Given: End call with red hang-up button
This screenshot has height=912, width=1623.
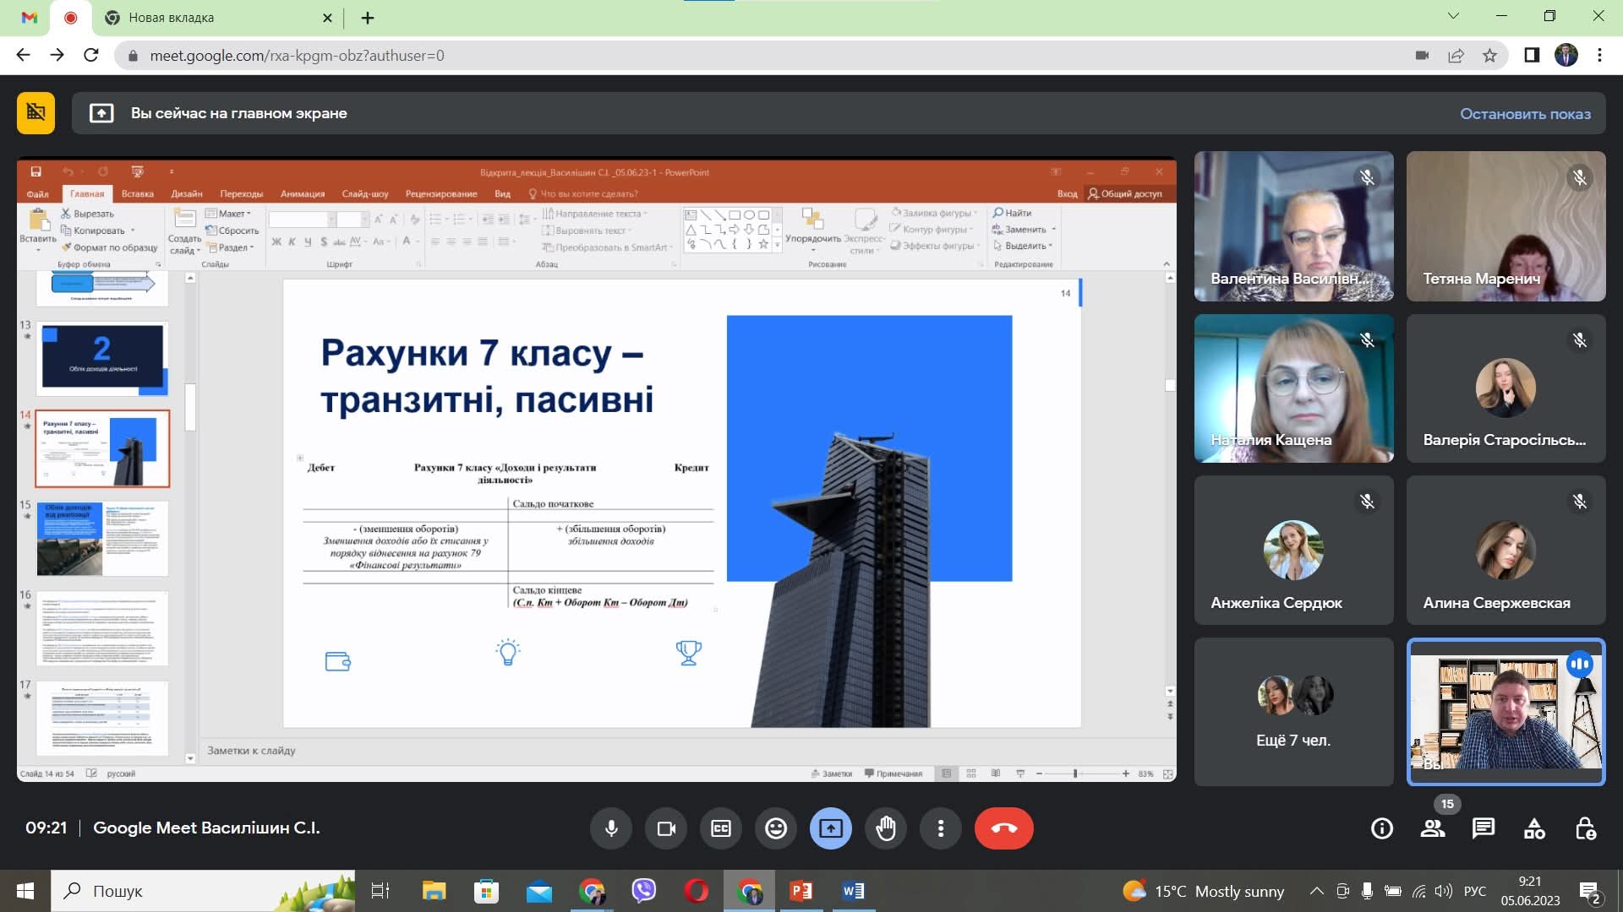Looking at the screenshot, I should [x=1003, y=828].
